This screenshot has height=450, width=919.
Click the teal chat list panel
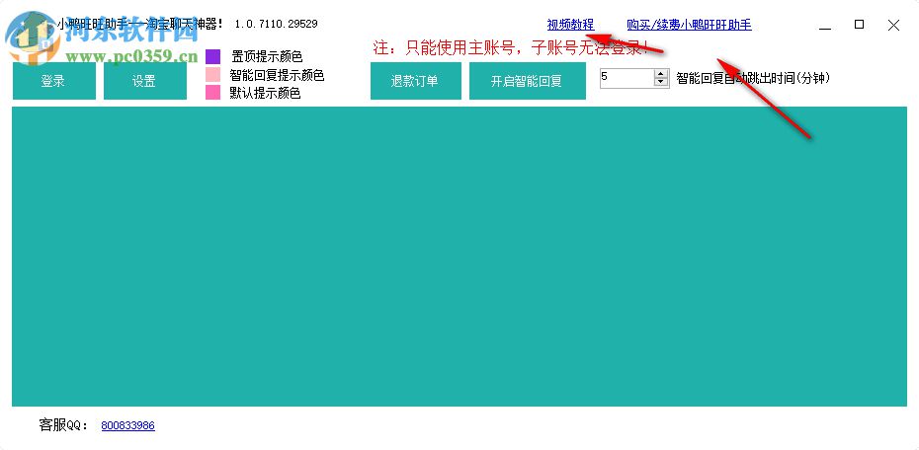tap(459, 257)
